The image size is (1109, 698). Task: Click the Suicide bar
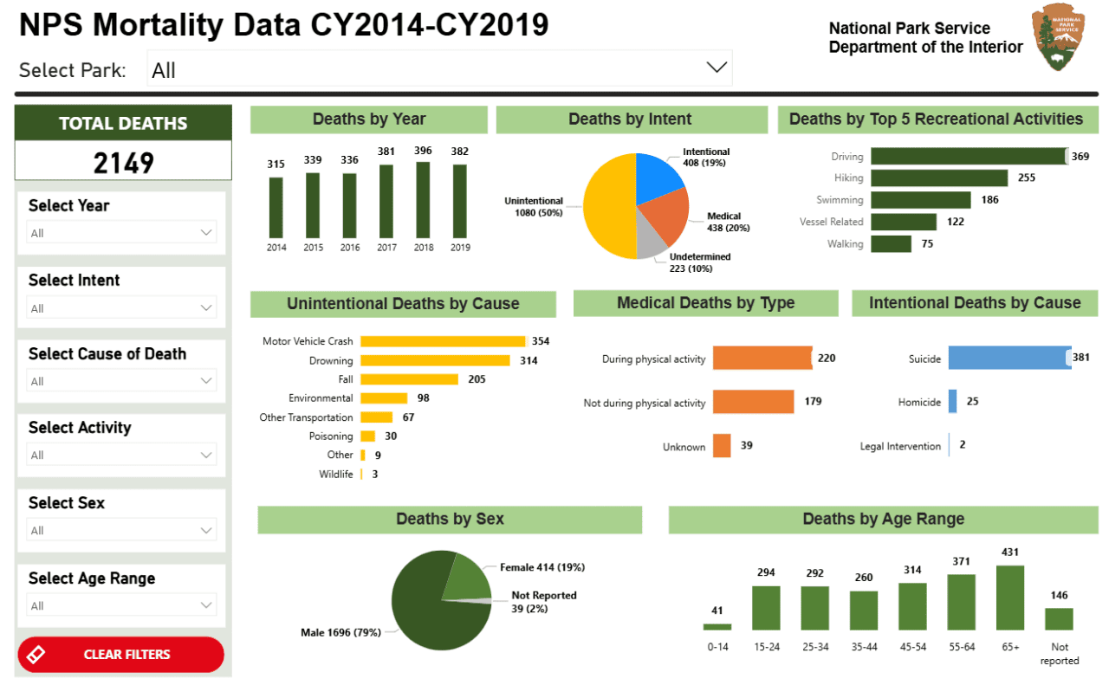point(1009,358)
